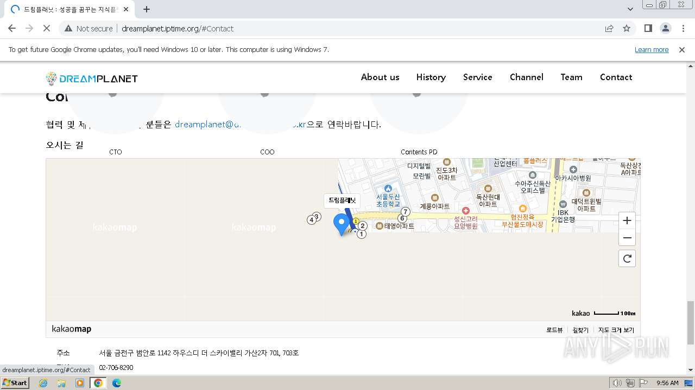Click the page vertical scrollbar thumb
695x390 pixels.
(690, 323)
